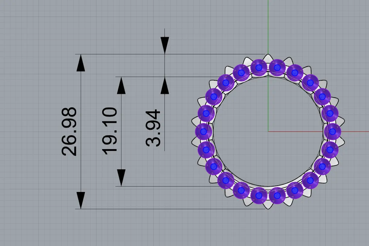Click blue center point of leftmost gem
Viewport: 369px width, 246px height.
(x=203, y=132)
